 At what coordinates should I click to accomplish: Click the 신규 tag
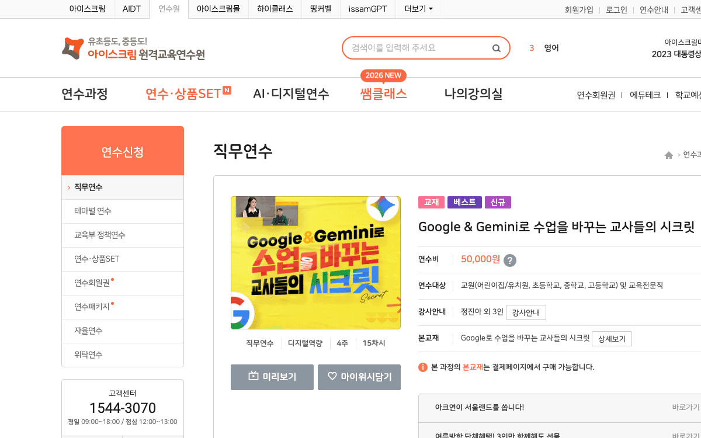(x=498, y=202)
